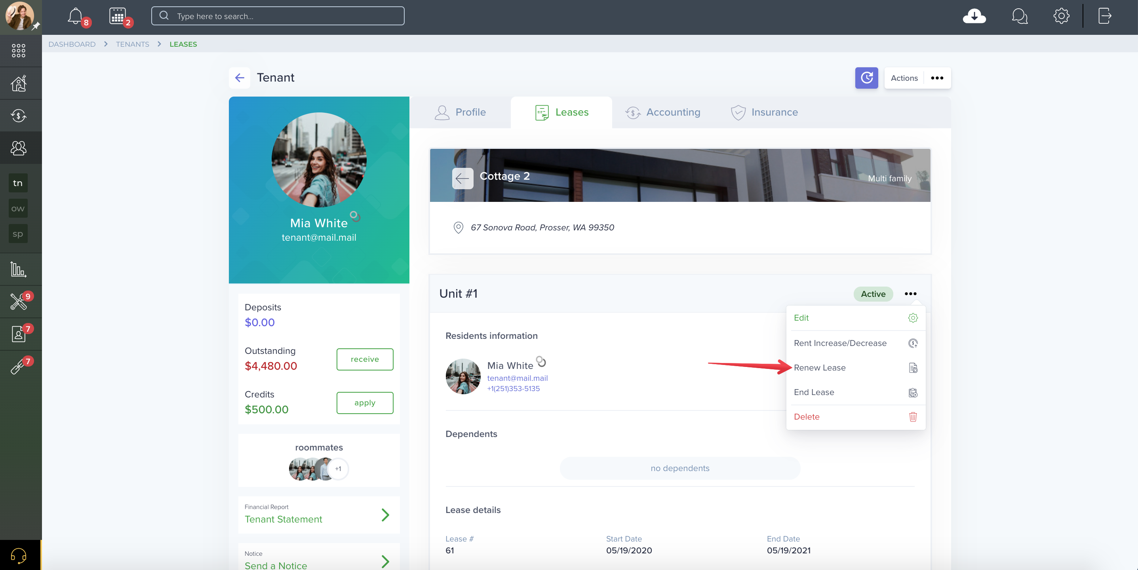Click Mia White's large profile photo
Image resolution: width=1138 pixels, height=570 pixels.
318,160
